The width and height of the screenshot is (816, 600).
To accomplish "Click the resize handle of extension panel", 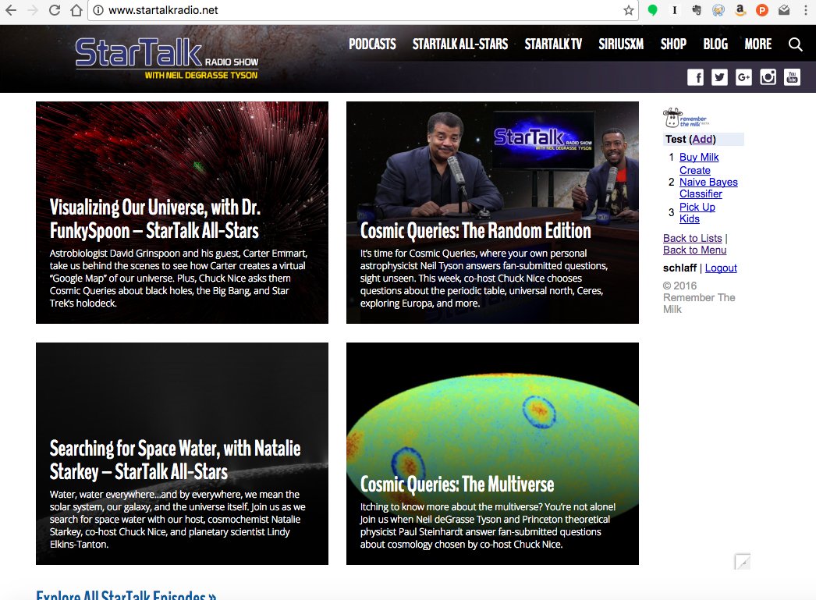I will (x=743, y=562).
